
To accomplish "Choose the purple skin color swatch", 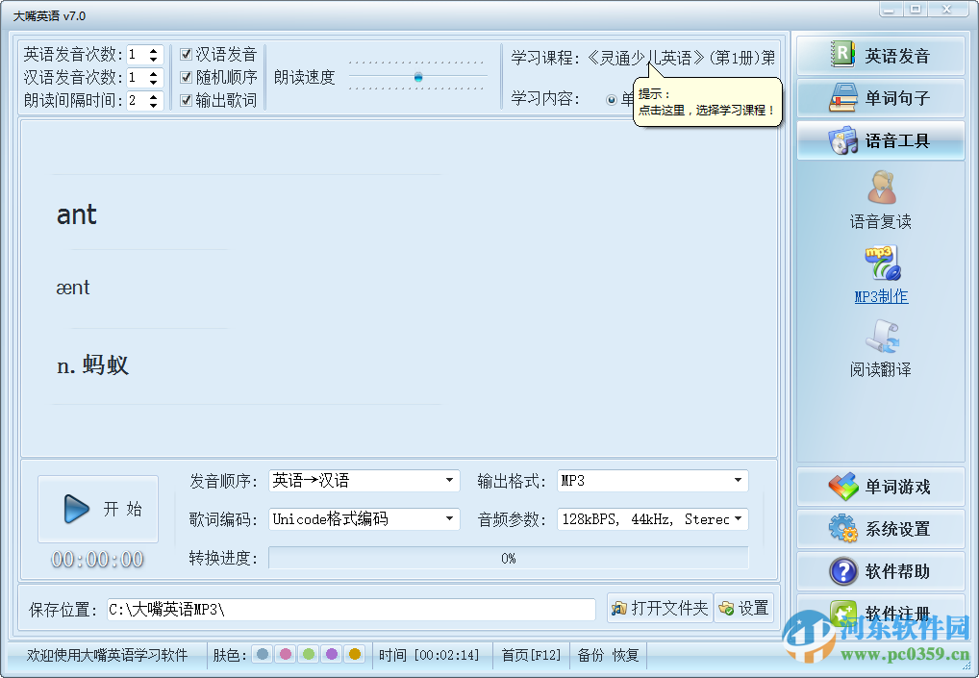I will point(332,654).
